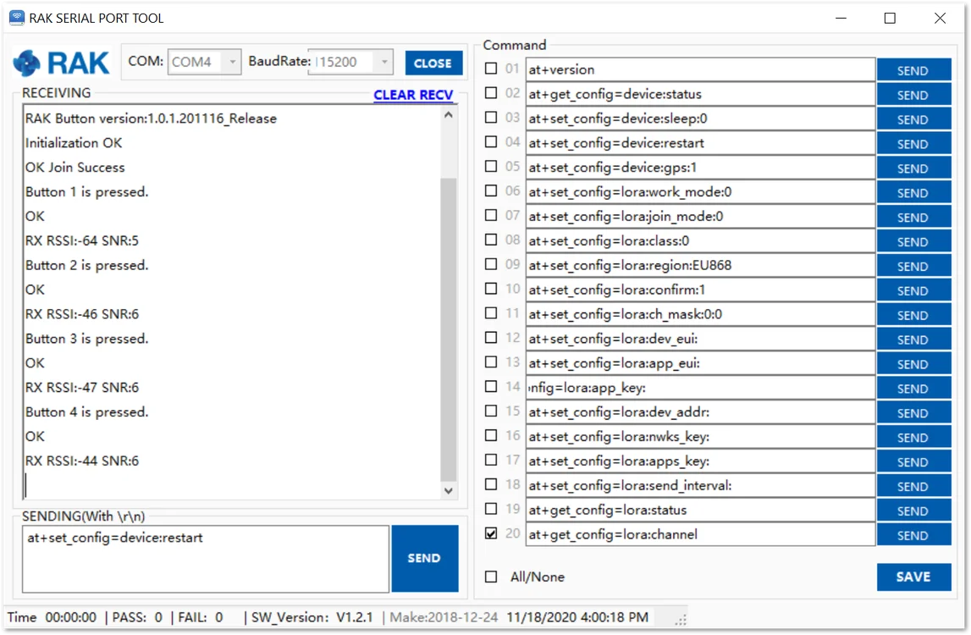Send the at+version command
This screenshot has height=635, width=971.
coord(913,70)
